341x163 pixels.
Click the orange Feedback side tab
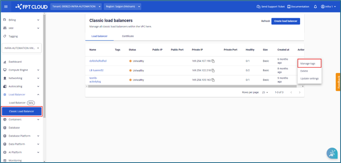coord(338,82)
